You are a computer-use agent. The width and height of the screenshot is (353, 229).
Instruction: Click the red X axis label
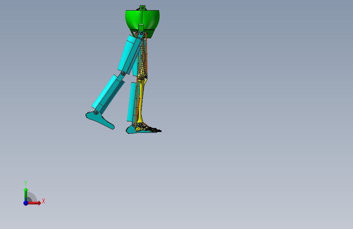coord(44,201)
